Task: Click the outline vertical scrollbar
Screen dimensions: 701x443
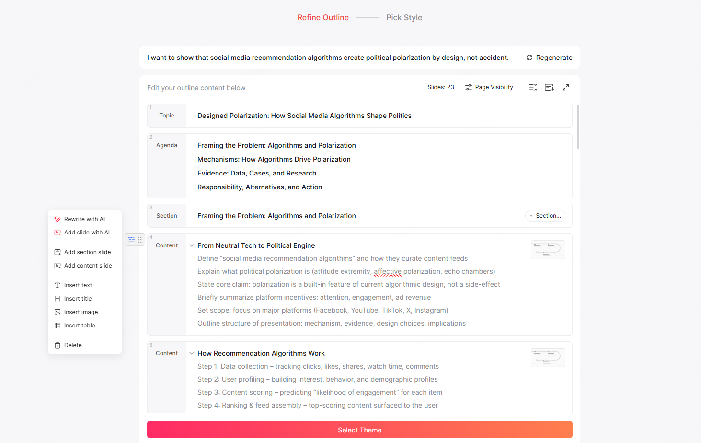Action: click(x=578, y=127)
